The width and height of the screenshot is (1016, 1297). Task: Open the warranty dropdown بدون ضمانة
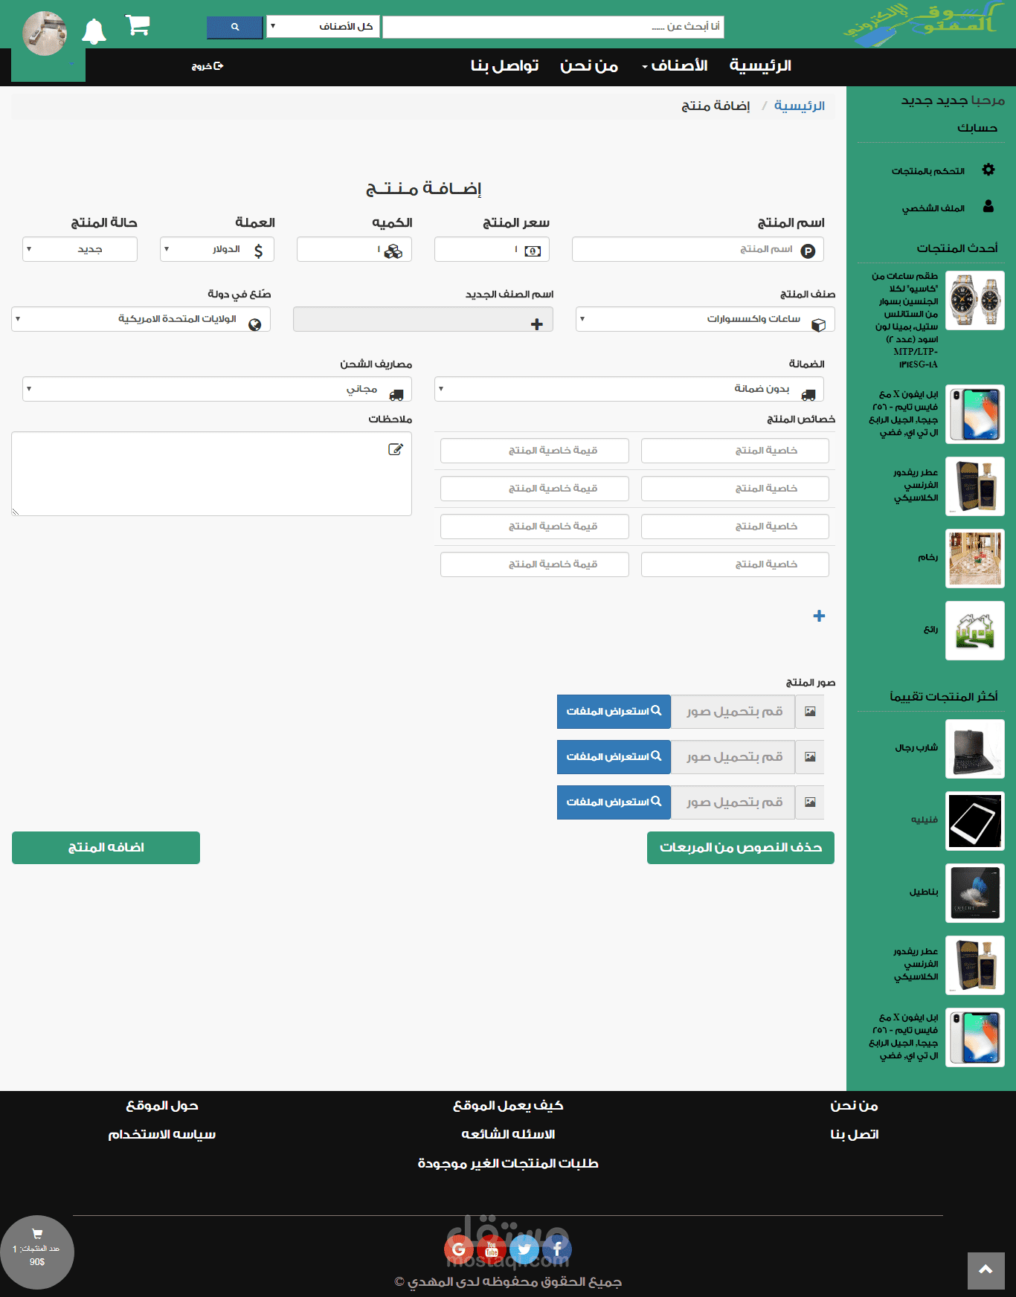coord(629,389)
